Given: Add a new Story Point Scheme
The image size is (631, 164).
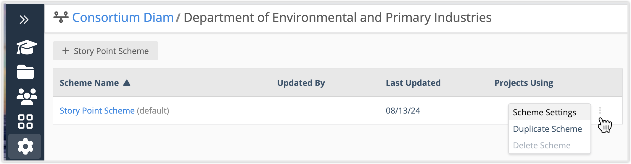Looking at the screenshot, I should 105,51.
